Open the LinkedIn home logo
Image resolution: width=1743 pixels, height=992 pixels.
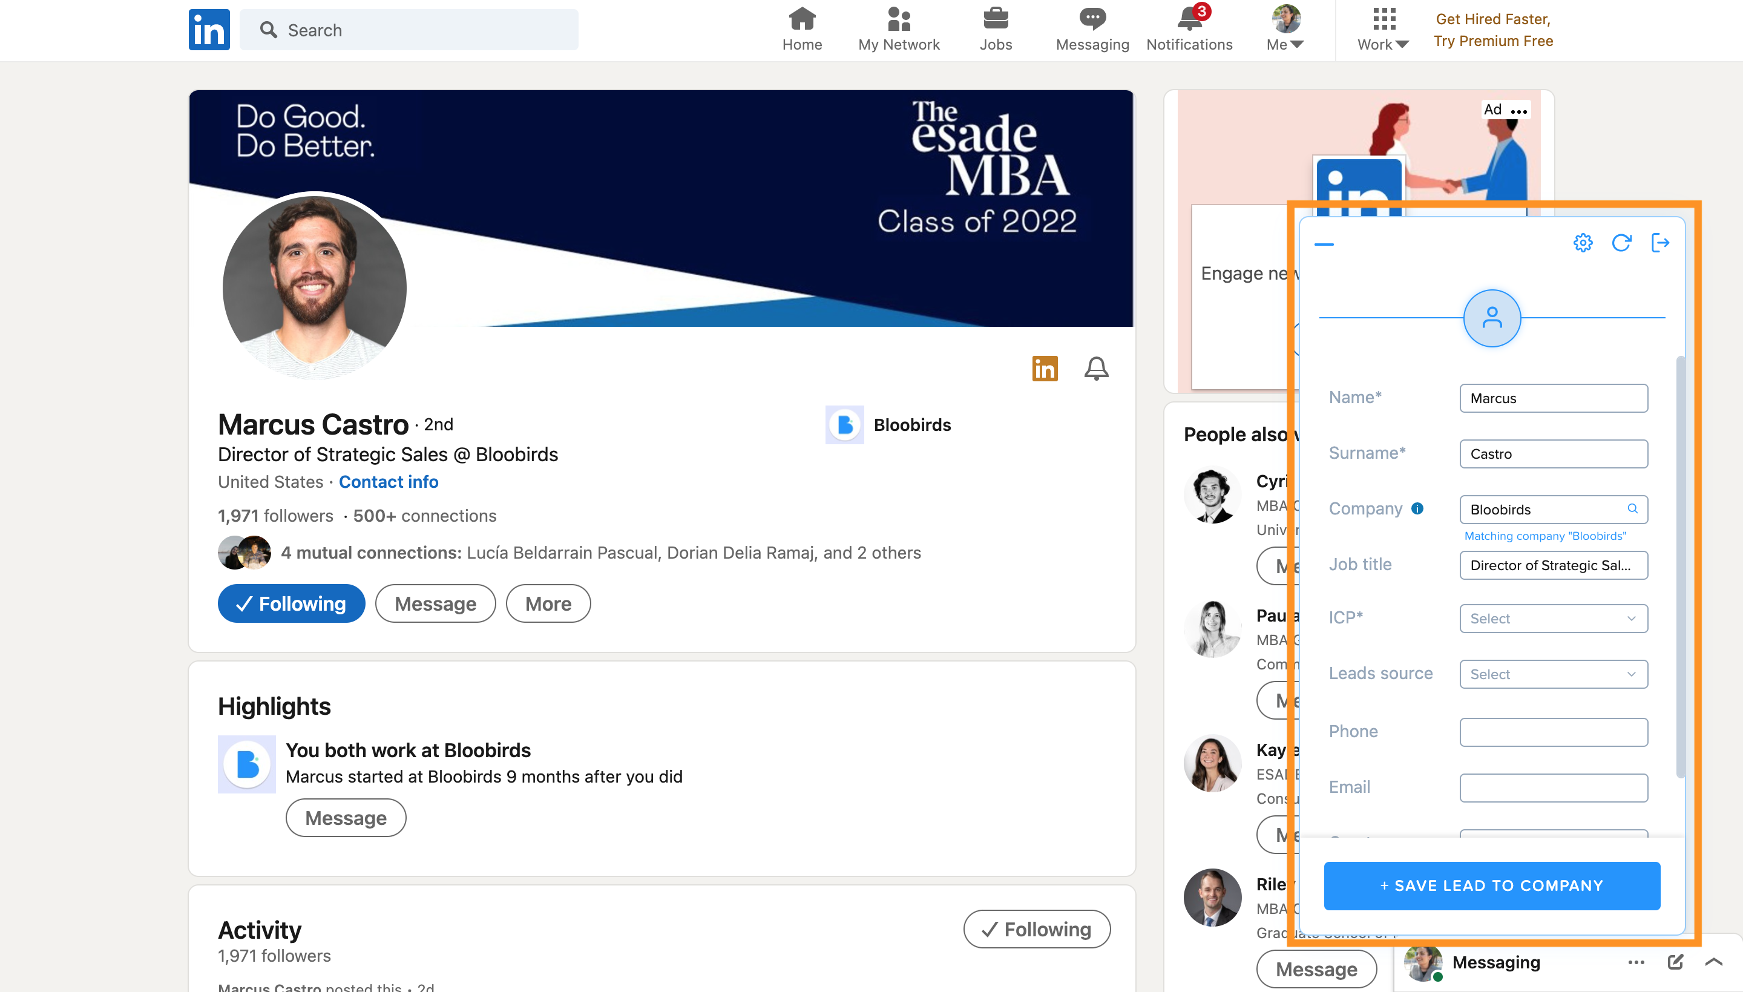coord(209,29)
